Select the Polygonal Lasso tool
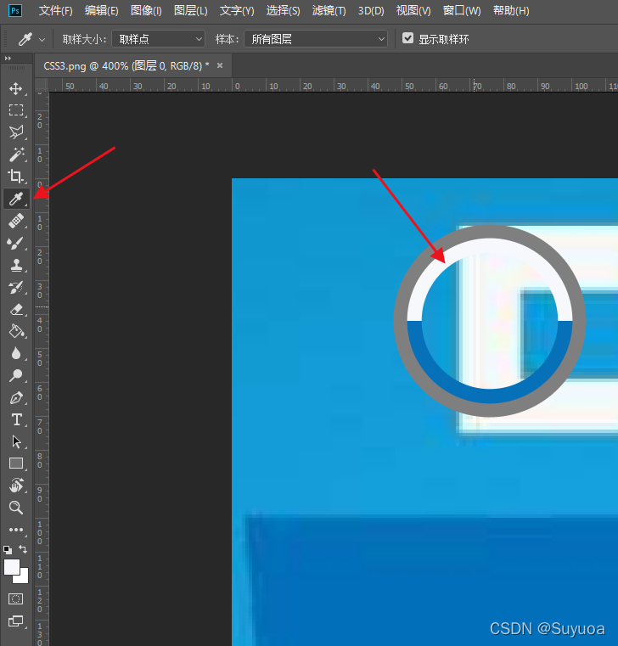 point(16,132)
